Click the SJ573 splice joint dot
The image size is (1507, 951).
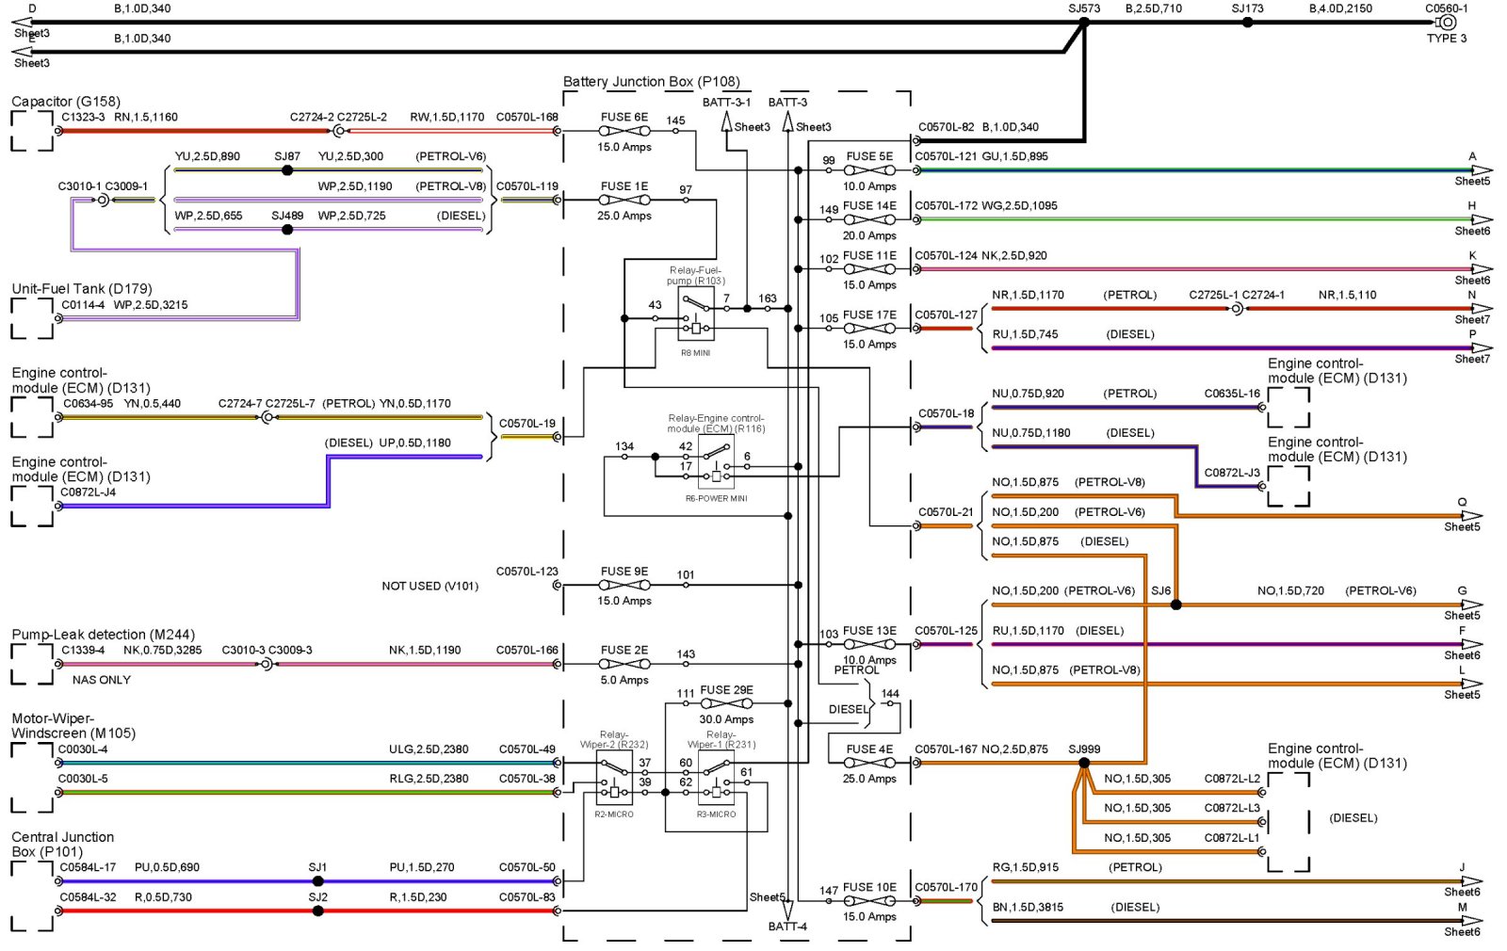coord(1084,23)
